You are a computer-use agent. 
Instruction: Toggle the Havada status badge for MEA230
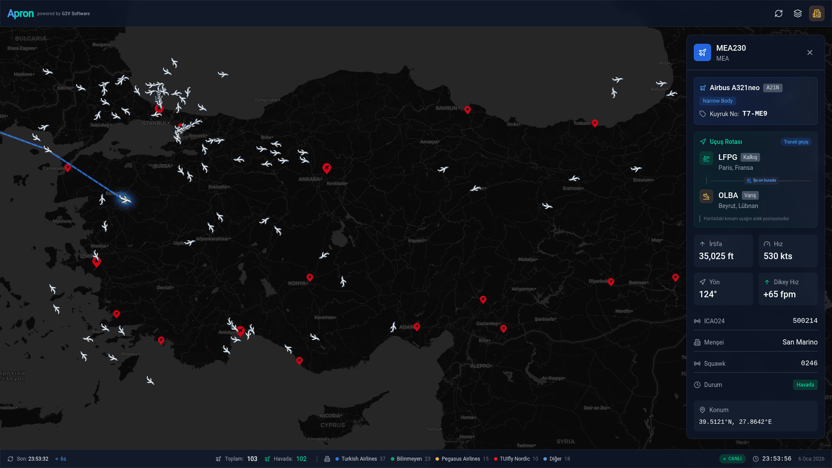point(805,384)
